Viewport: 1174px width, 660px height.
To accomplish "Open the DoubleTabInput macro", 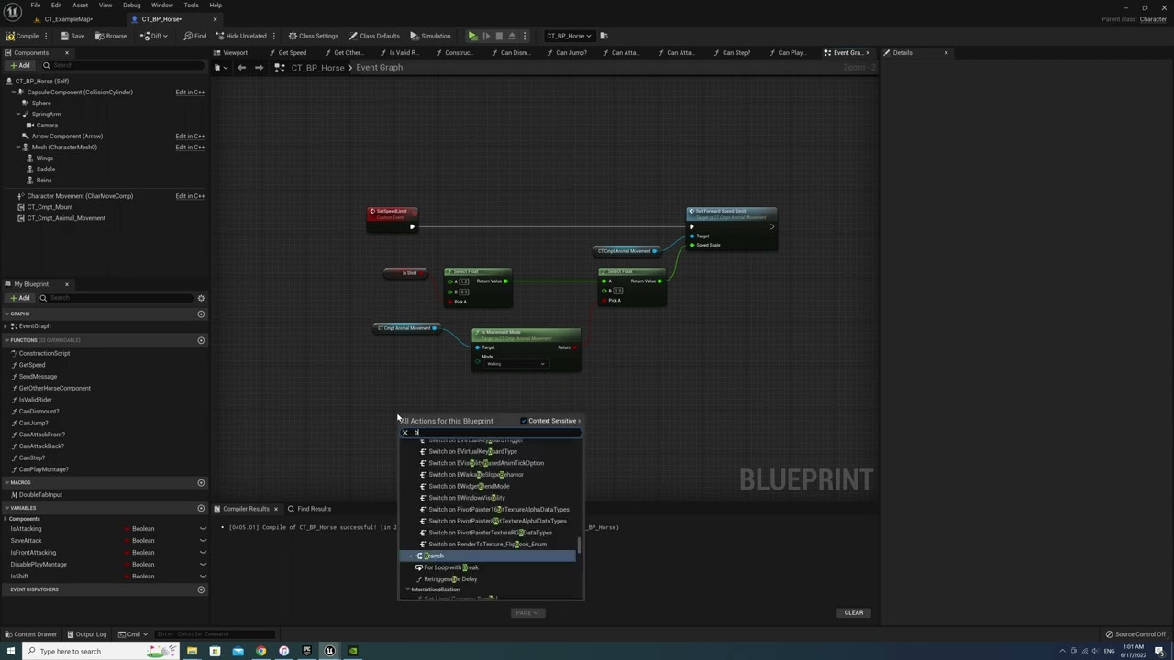I will pos(40,495).
